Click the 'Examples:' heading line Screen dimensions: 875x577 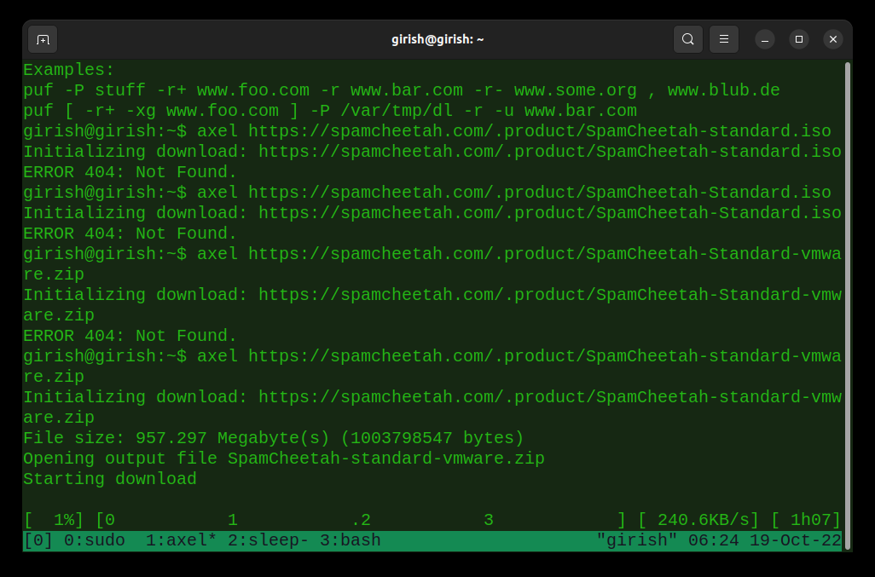click(x=68, y=70)
